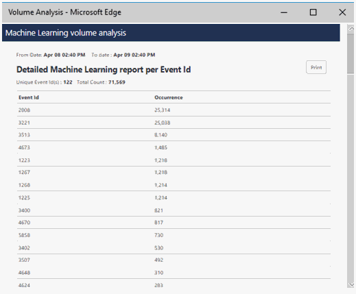Screen dimensions: 356x294
Task: Select Event Id 3221 cell
Action: point(24,123)
